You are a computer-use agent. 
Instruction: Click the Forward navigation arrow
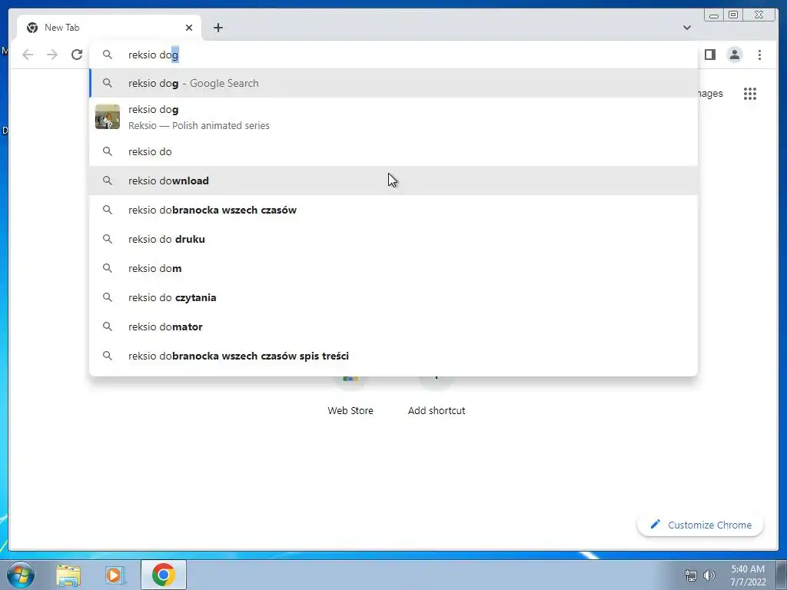click(52, 55)
